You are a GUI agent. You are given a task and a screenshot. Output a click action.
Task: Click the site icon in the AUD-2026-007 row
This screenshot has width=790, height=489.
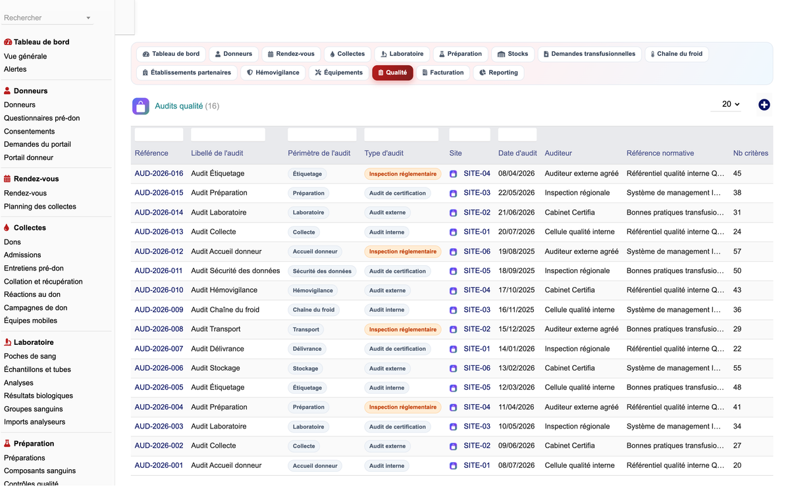click(453, 349)
